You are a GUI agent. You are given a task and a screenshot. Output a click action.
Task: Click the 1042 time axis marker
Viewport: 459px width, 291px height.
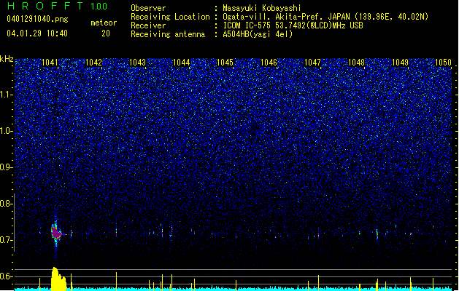(93, 63)
